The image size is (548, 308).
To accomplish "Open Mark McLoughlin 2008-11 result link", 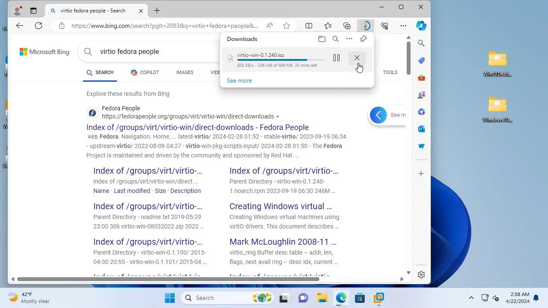I will (283, 242).
